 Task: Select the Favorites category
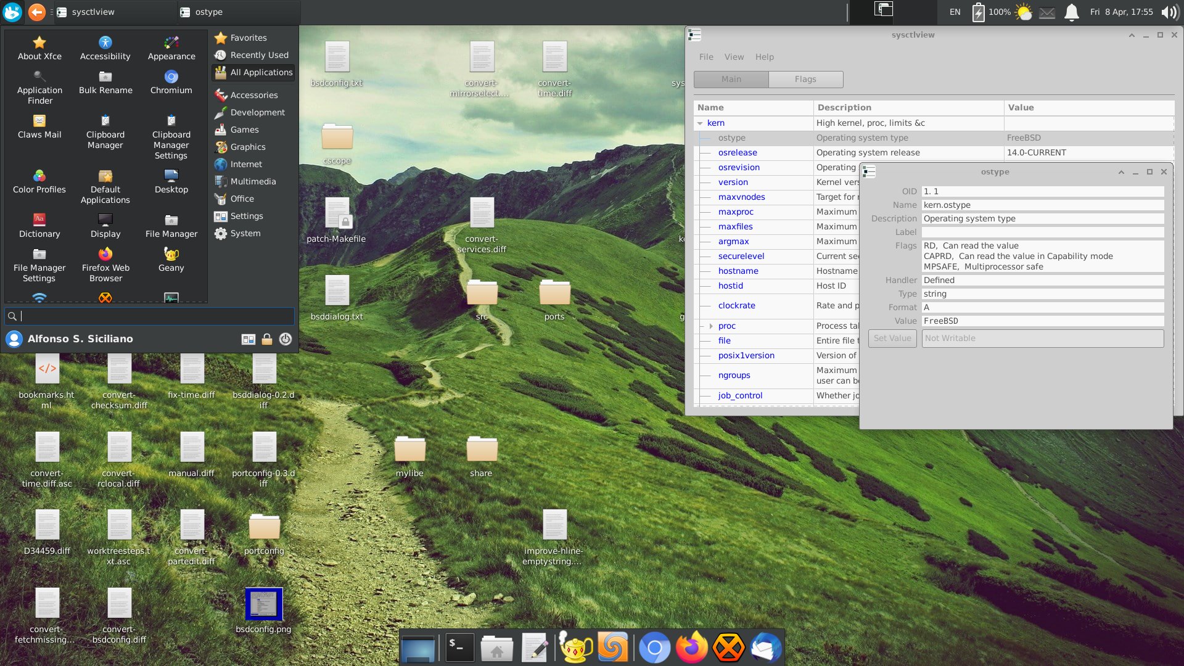point(253,38)
